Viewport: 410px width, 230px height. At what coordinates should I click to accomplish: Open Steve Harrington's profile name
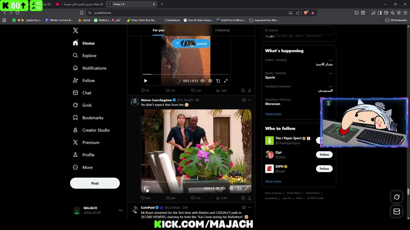pyautogui.click(x=156, y=100)
